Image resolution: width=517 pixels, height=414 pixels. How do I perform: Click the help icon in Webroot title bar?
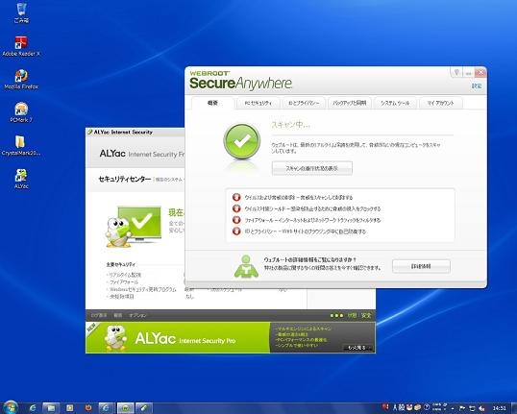point(456,72)
